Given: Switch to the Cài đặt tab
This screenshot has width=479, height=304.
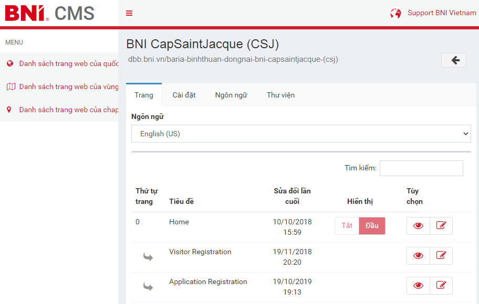Looking at the screenshot, I should [184, 95].
